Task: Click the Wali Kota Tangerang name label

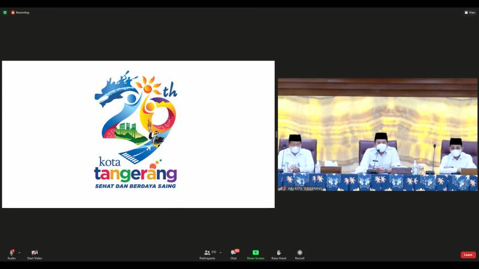Action: [x=302, y=188]
